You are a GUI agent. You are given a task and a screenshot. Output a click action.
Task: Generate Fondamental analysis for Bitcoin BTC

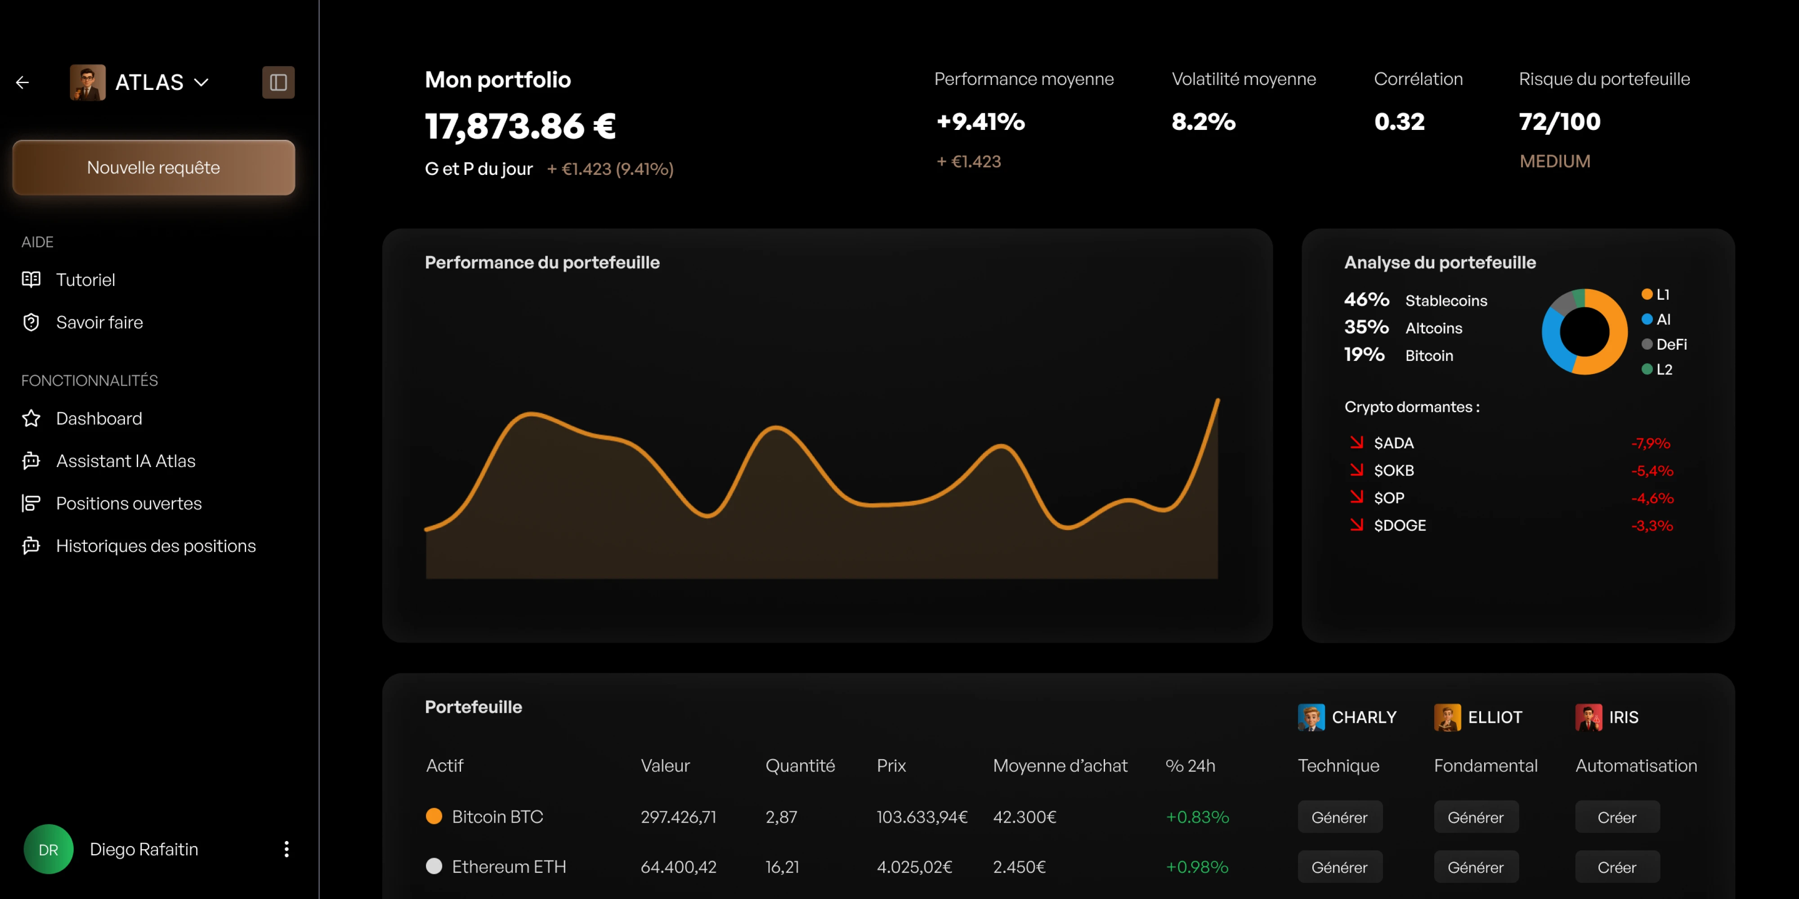tap(1476, 817)
